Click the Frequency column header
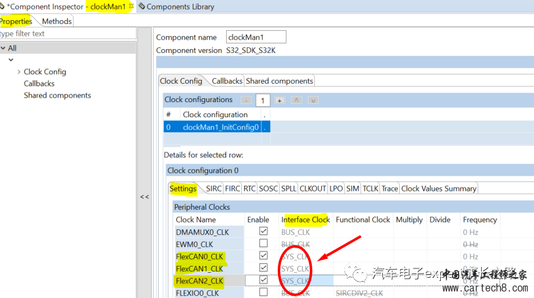The image size is (534, 298). (x=480, y=220)
